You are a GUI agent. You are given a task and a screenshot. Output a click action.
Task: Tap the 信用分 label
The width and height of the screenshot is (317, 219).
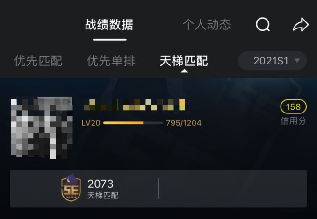tap(293, 121)
